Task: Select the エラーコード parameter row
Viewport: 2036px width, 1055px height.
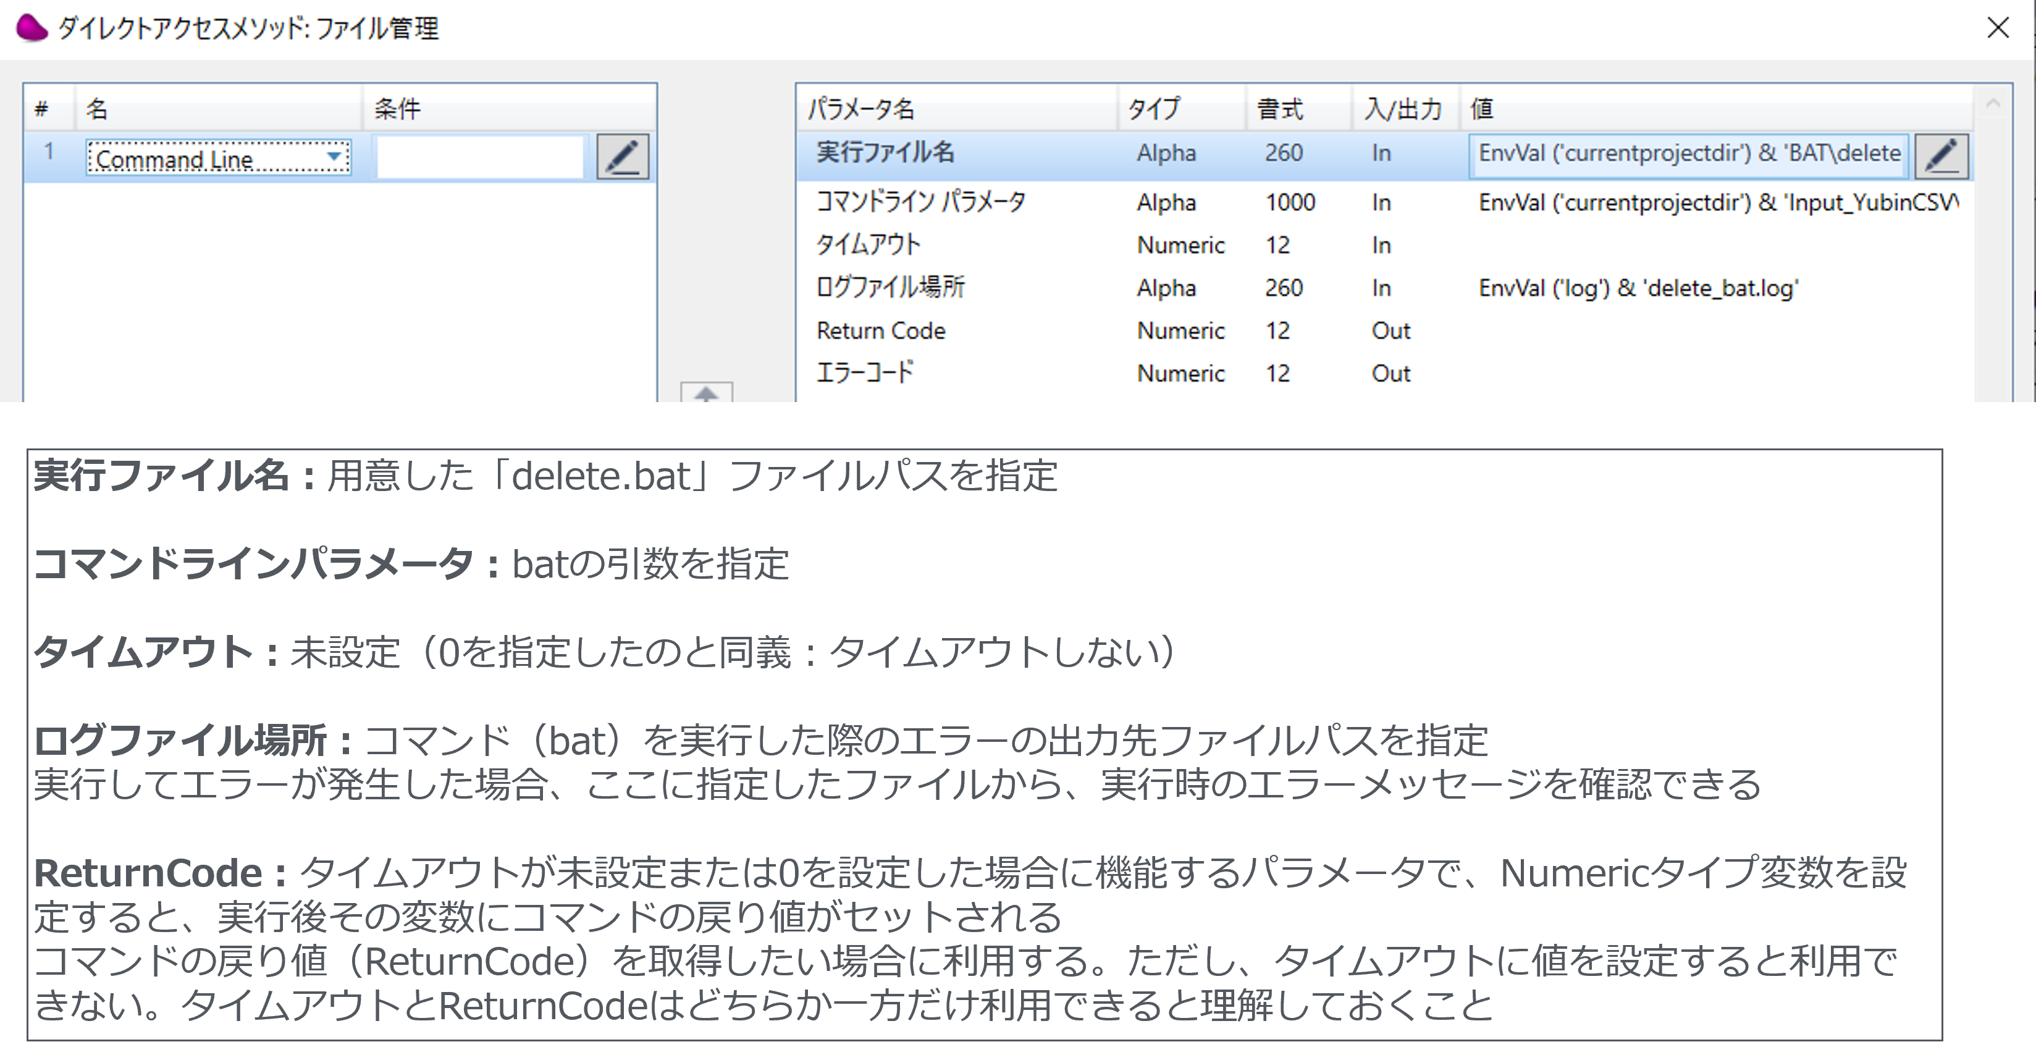Action: pyautogui.click(x=865, y=372)
